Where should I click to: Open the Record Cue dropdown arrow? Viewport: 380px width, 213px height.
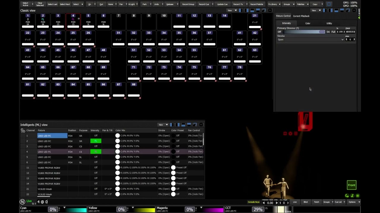[212, 4]
